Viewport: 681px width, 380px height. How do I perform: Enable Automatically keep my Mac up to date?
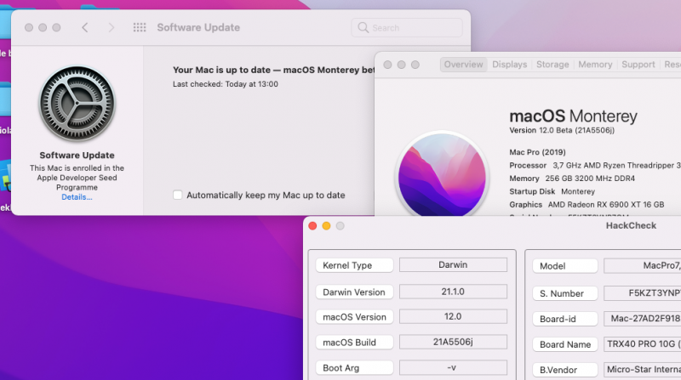pos(178,195)
